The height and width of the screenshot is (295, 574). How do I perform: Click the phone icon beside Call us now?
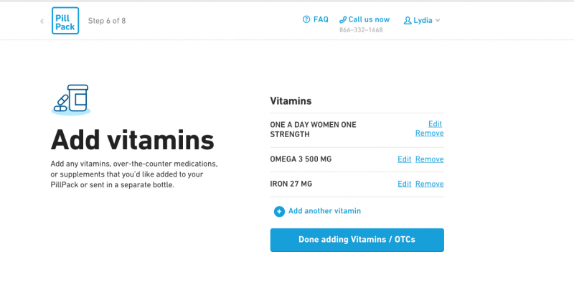[x=343, y=20]
